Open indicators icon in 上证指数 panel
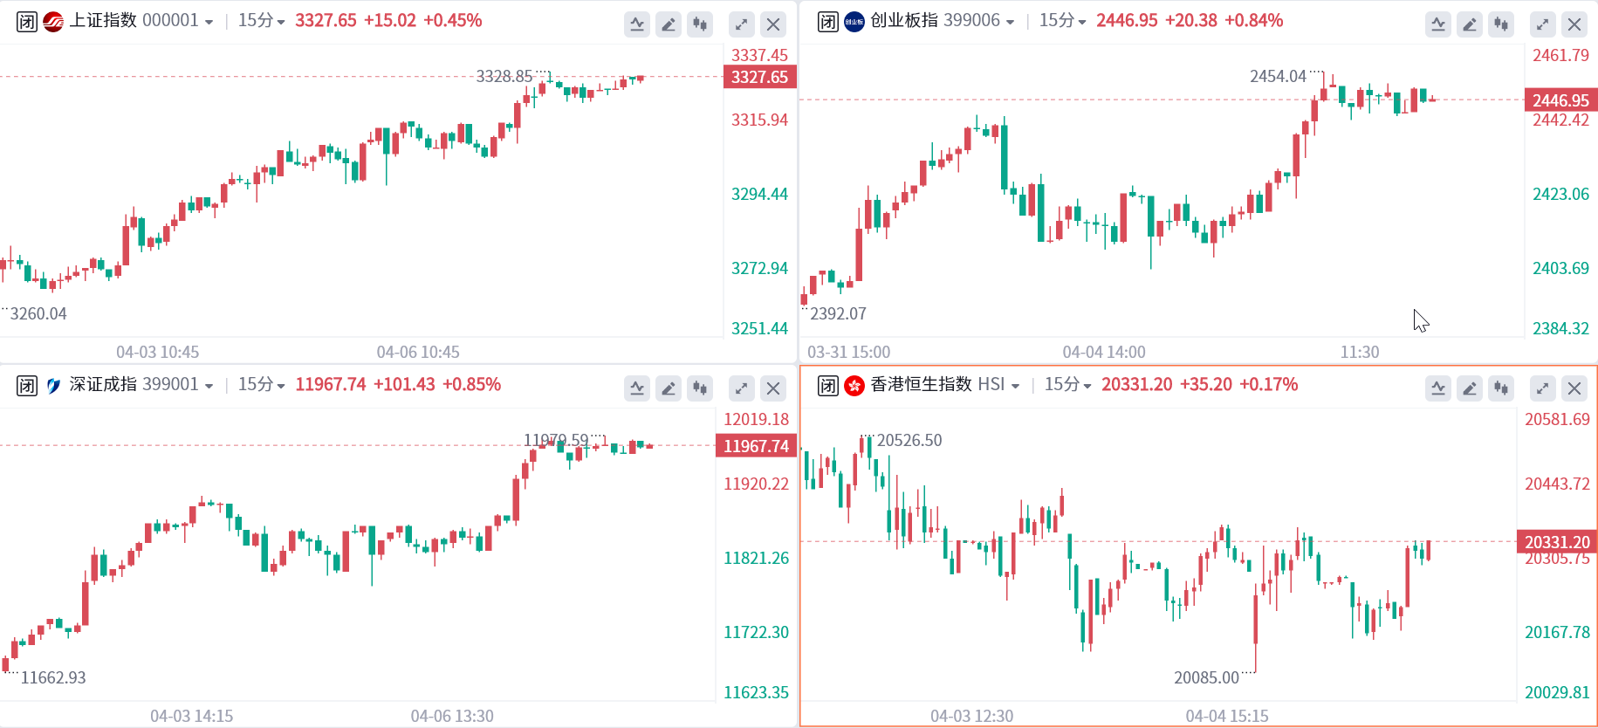Viewport: 1598px width, 728px height. coord(637,24)
